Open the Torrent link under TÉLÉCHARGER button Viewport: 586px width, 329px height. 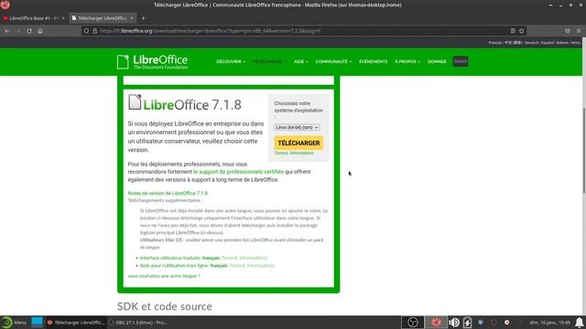click(x=281, y=153)
